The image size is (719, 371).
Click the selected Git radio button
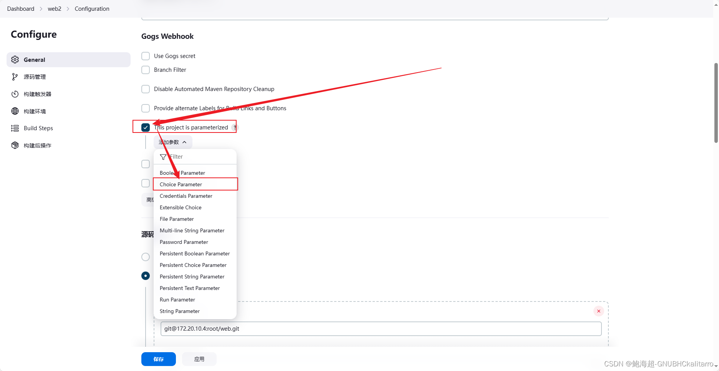[x=146, y=276]
